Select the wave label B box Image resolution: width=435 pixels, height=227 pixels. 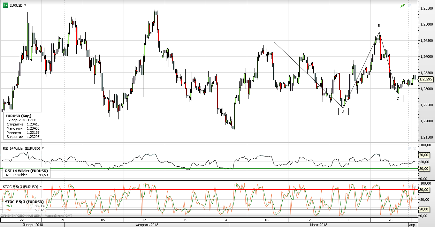pos(379,26)
